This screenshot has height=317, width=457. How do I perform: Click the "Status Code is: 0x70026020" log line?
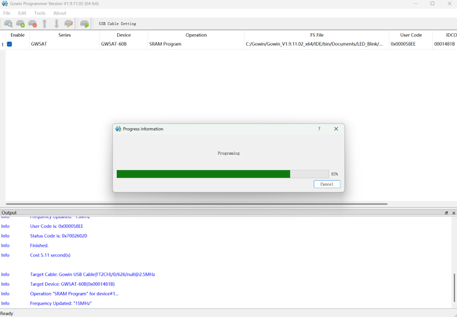59,236
